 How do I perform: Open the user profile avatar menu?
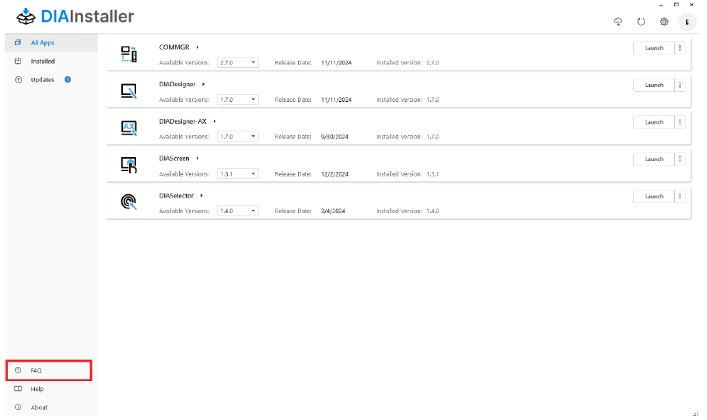click(x=687, y=22)
